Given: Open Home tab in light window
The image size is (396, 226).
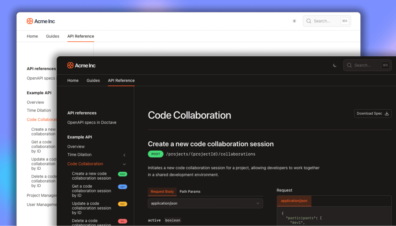Looking at the screenshot, I should 32,36.
